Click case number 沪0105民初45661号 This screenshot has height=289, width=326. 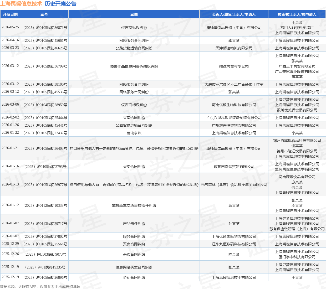(44, 40)
